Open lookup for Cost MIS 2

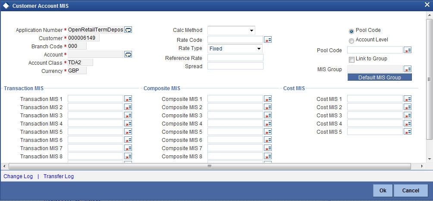pos(408,107)
